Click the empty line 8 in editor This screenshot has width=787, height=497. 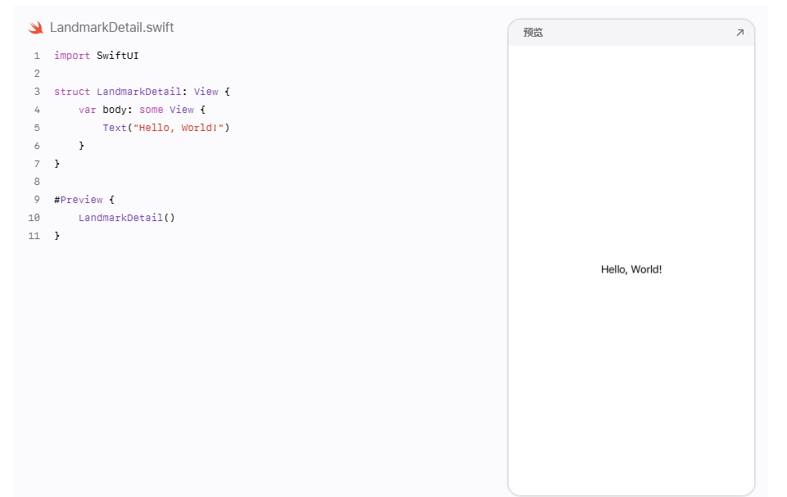coord(251,182)
